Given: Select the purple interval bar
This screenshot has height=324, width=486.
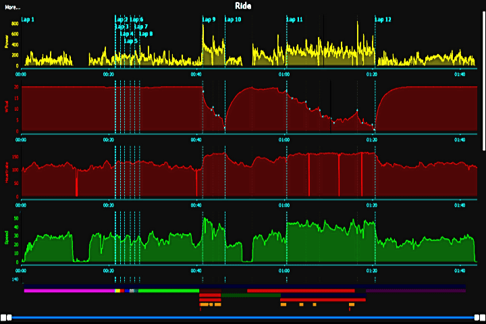Looking at the screenshot, I should (x=416, y=291).
